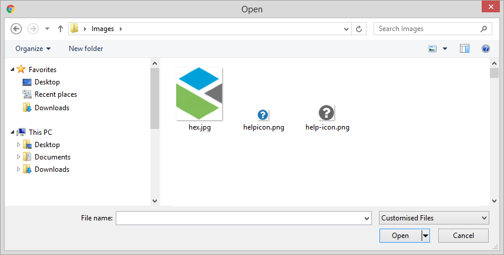Open the Customised Files type dropdown

click(x=434, y=218)
